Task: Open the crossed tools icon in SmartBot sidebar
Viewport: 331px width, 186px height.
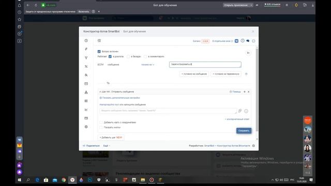Action: tap(86, 67)
